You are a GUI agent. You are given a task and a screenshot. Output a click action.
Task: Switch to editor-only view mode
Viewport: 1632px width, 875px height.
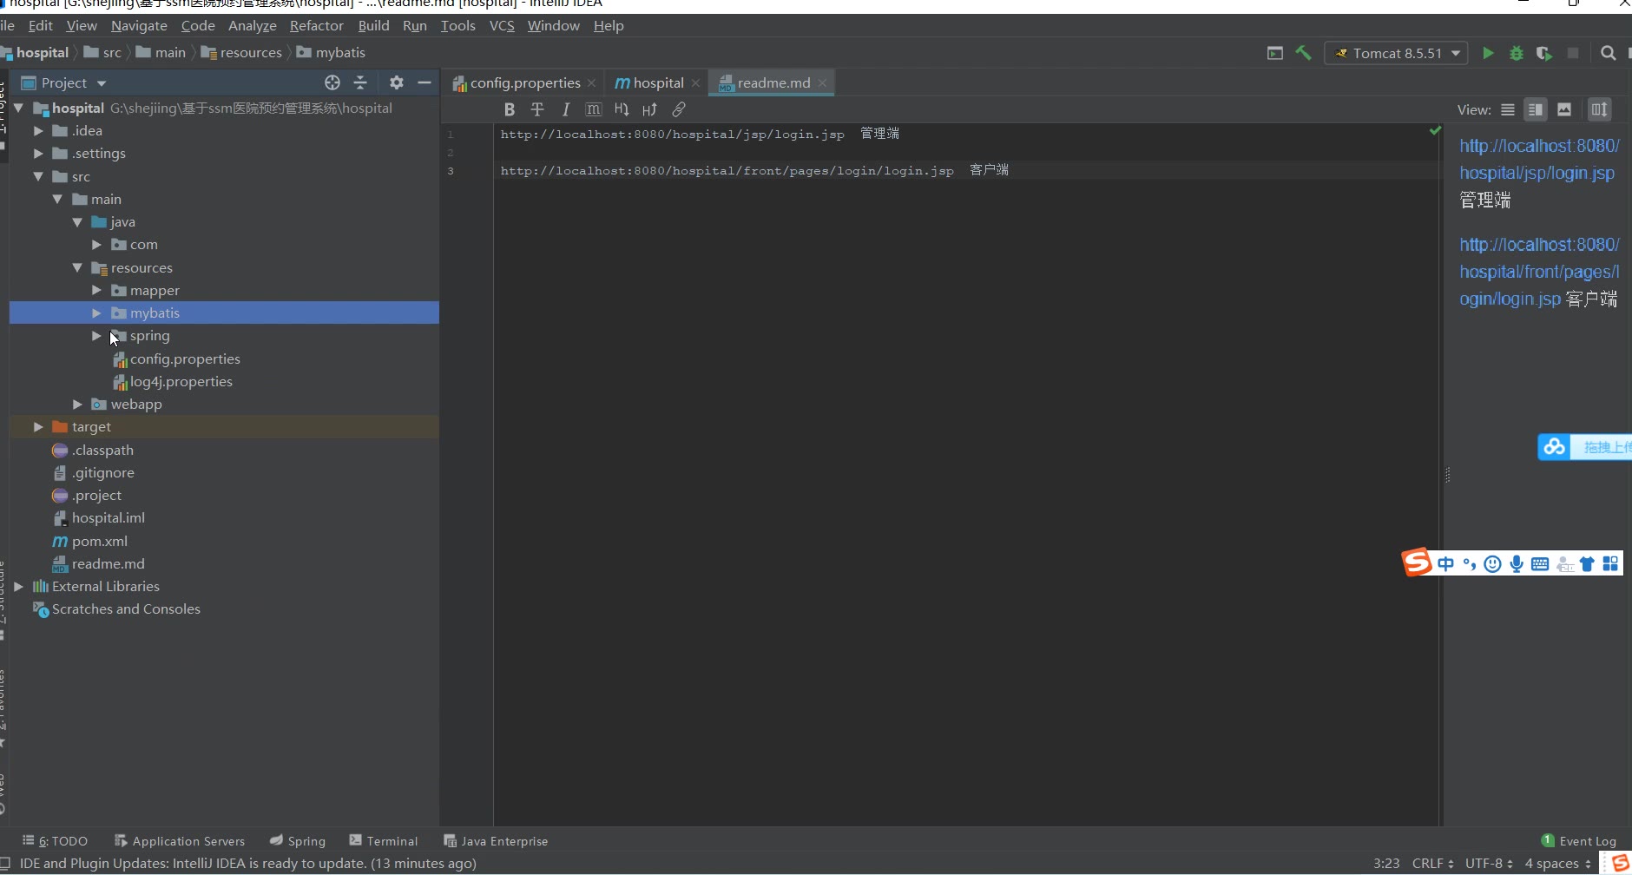coord(1508,109)
